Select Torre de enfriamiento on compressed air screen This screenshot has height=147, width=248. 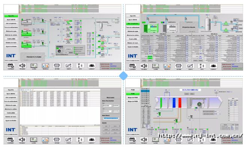coord(133,27)
